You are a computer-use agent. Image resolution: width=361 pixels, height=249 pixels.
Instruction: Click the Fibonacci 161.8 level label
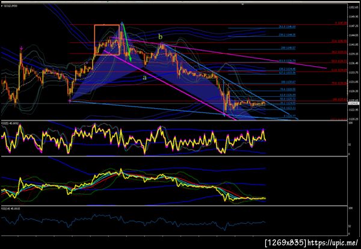point(287,61)
